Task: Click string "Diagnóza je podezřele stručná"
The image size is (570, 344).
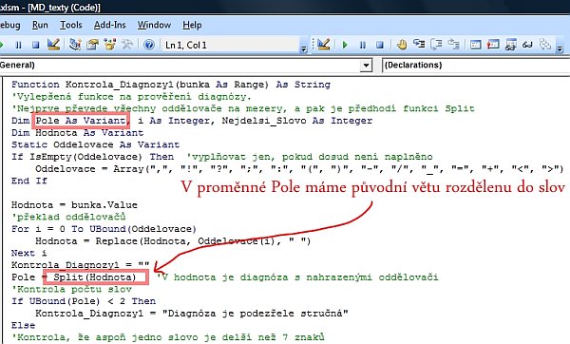Action: click(x=255, y=314)
